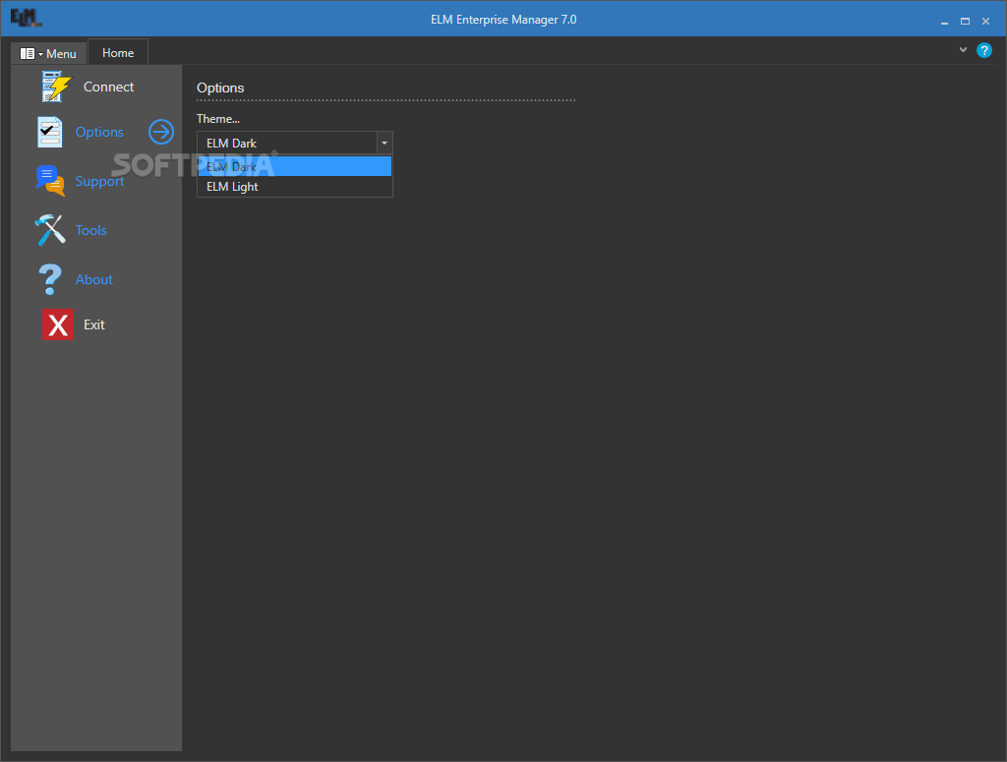Open the About link in sidebar

tap(93, 279)
